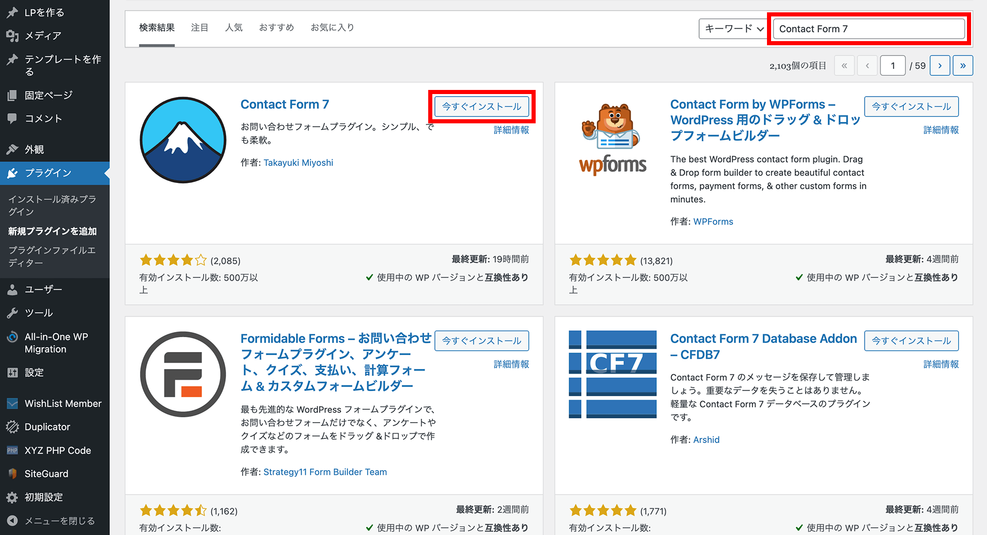Open SiteGuard shield menu in sidebar
Screen dimensions: 987x535
(x=12, y=474)
